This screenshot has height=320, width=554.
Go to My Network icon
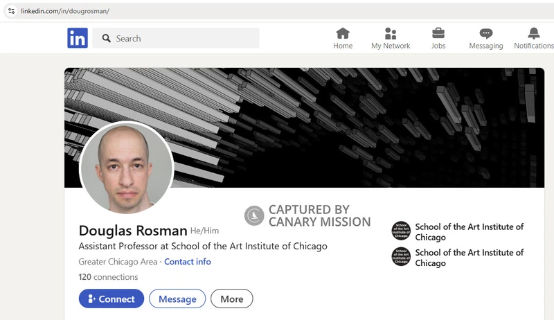tap(391, 34)
